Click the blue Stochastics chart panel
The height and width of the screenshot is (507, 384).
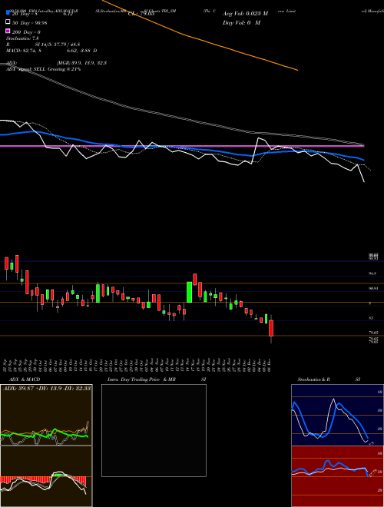pyautogui.click(x=337, y=415)
